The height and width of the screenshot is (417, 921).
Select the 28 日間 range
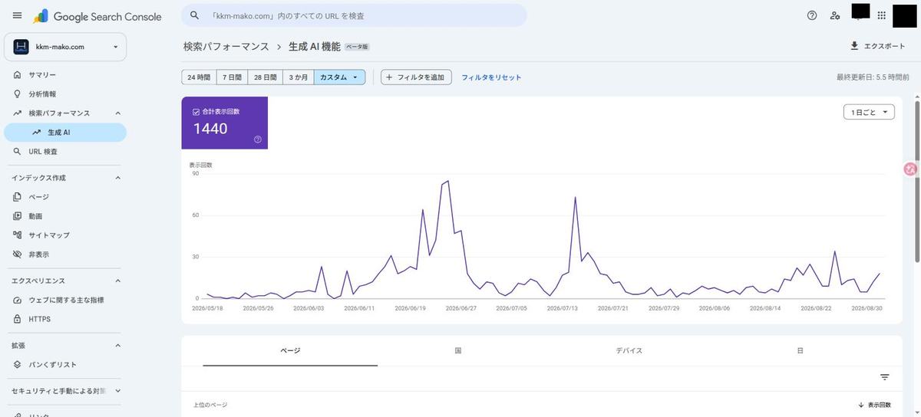coord(265,77)
